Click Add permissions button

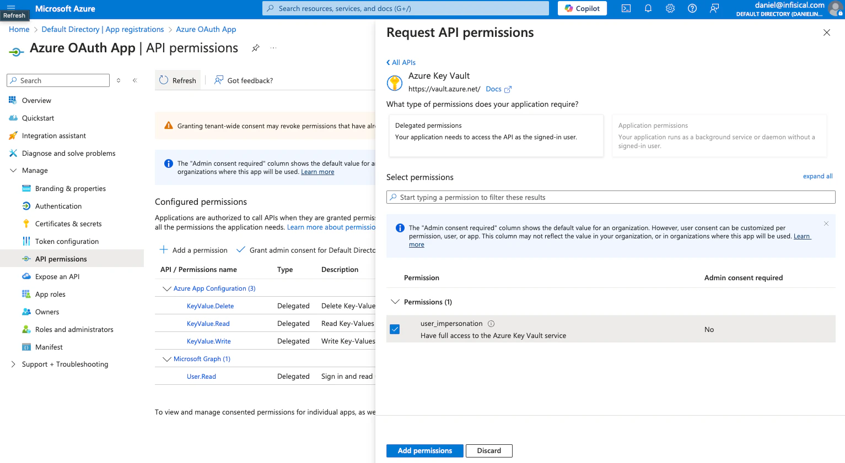pyautogui.click(x=425, y=450)
